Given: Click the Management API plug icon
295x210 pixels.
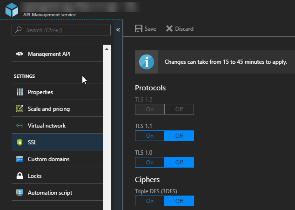Looking at the screenshot, I should [x=20, y=54].
